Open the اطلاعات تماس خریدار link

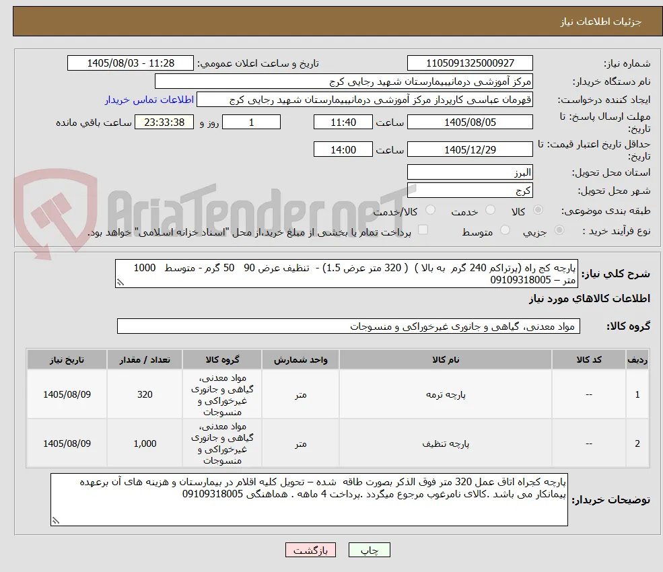(149, 100)
